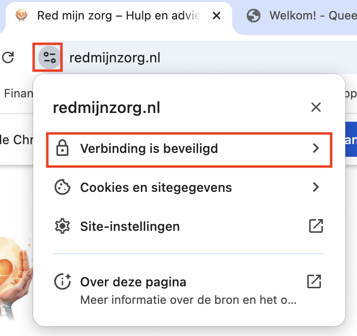Click the cookie icon in the popup
The image size is (357, 336).
pos(62,187)
